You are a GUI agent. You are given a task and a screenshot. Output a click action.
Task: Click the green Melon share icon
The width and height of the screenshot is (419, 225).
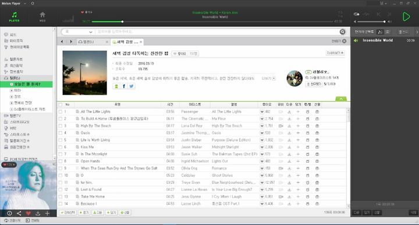[116, 86]
